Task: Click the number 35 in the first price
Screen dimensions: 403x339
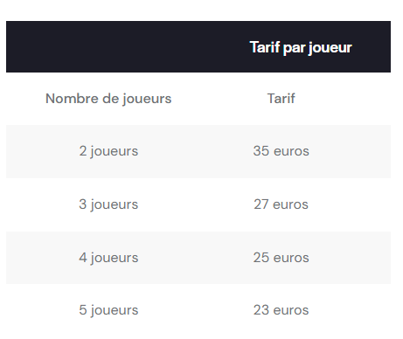Action: pyautogui.click(x=261, y=151)
